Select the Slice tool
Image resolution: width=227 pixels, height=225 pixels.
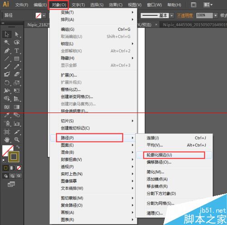pos(17,132)
